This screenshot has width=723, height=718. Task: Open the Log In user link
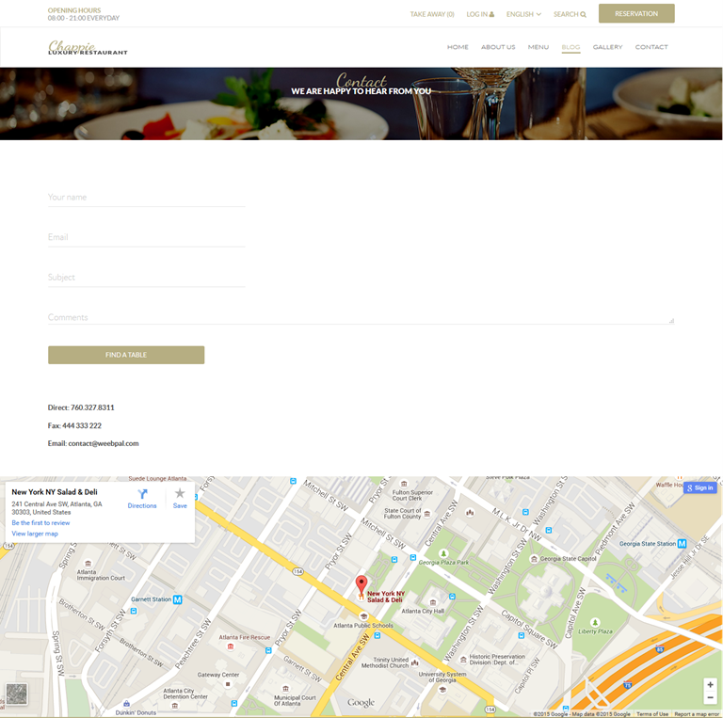tap(480, 14)
